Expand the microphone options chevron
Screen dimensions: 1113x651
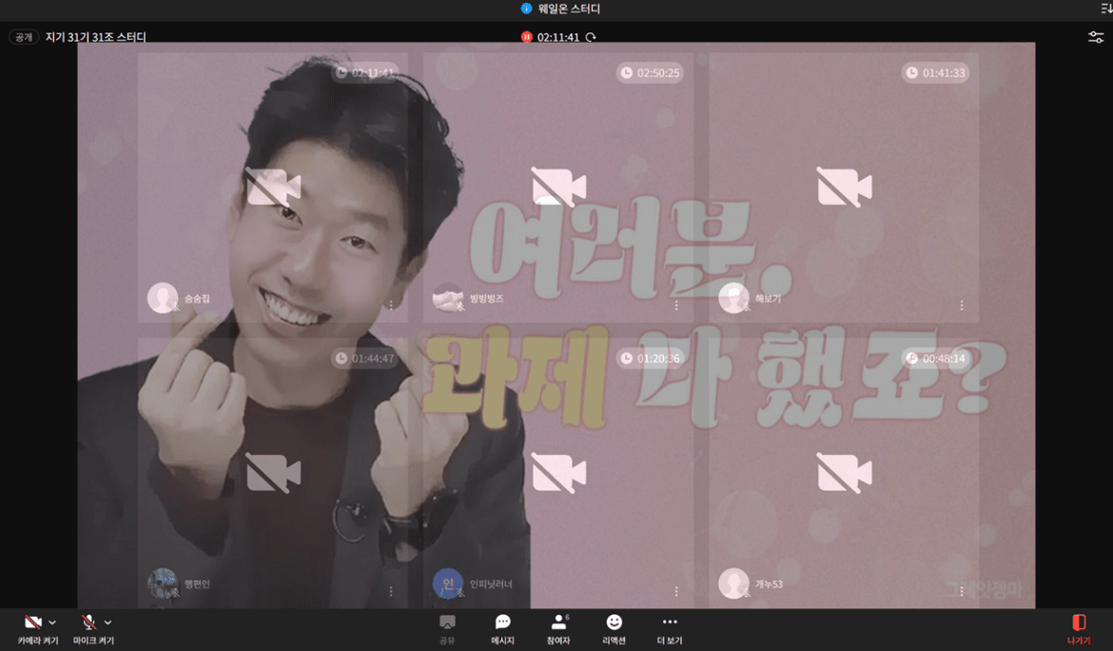click(x=107, y=622)
